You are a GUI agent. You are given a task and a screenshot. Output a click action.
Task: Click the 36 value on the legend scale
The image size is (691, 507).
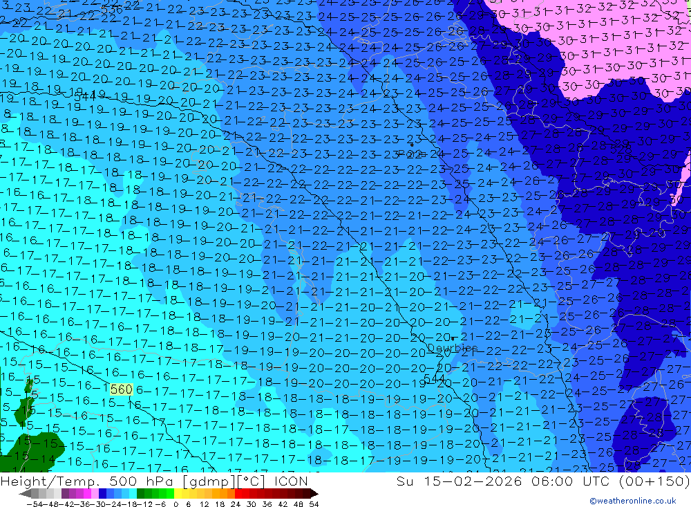267,504
